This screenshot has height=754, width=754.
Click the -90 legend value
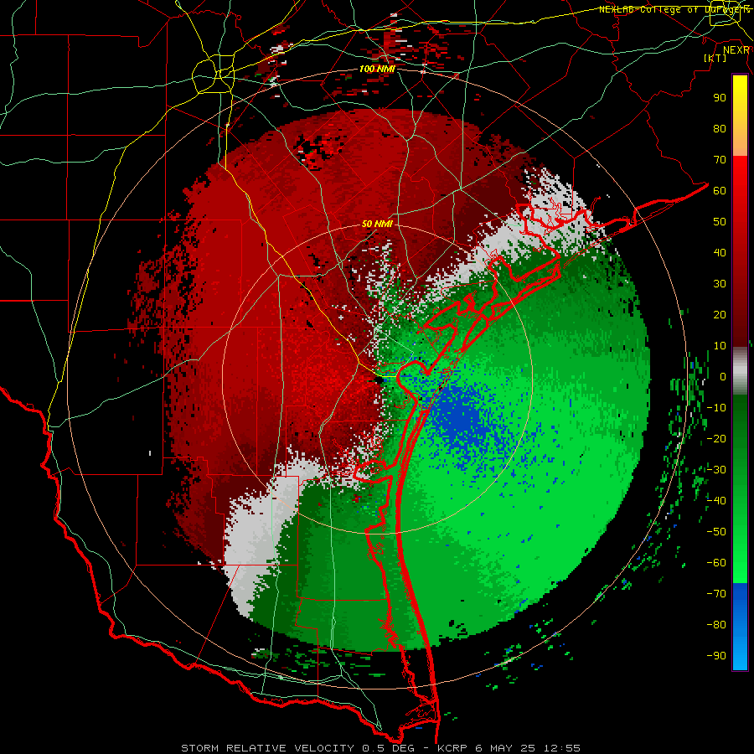[x=716, y=656]
